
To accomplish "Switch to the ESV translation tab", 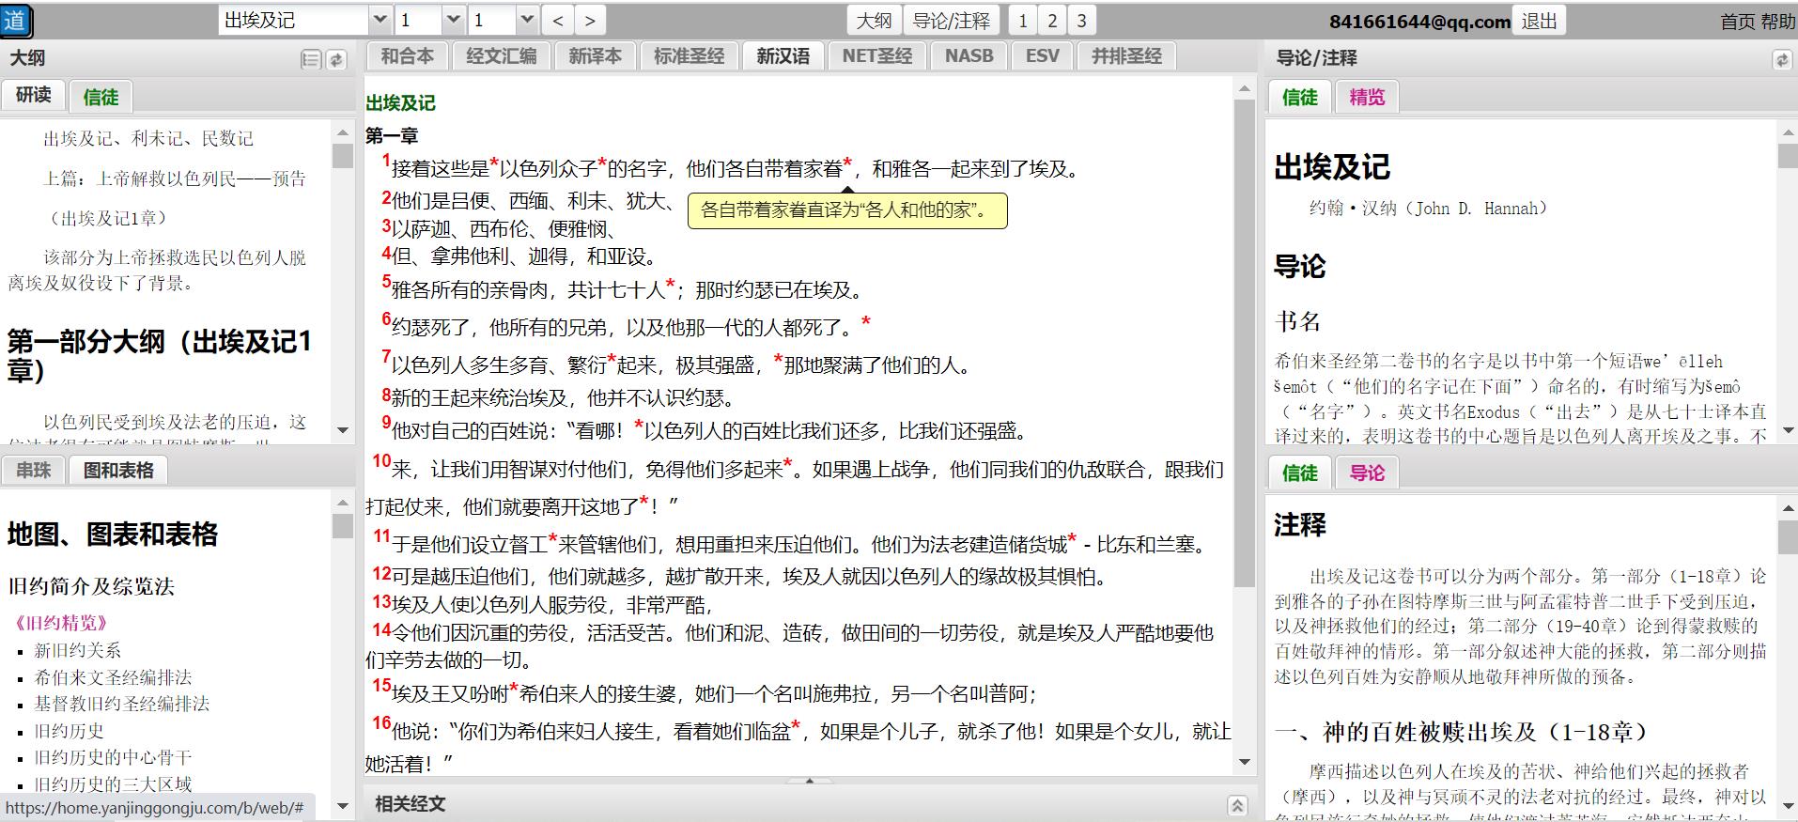I will pyautogui.click(x=1042, y=56).
